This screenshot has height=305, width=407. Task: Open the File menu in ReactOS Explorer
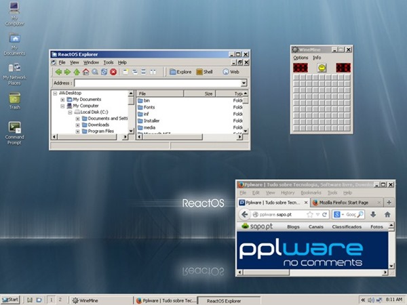pyautogui.click(x=62, y=62)
